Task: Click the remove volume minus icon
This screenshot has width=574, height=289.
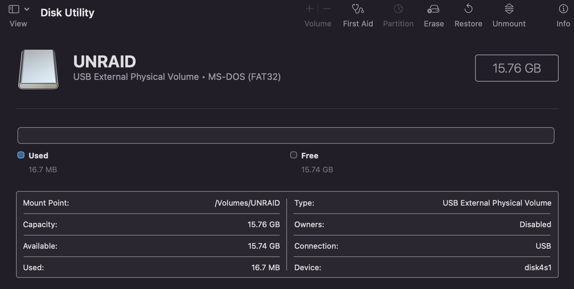Action: [327, 9]
